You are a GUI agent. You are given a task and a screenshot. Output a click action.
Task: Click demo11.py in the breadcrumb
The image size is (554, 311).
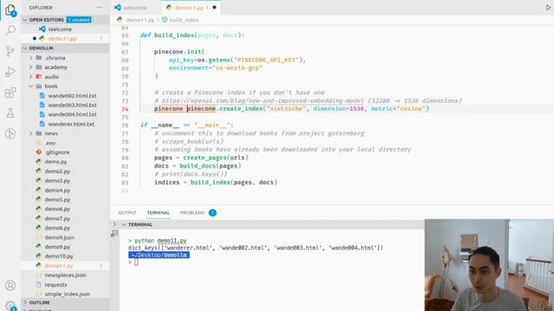[140, 20]
